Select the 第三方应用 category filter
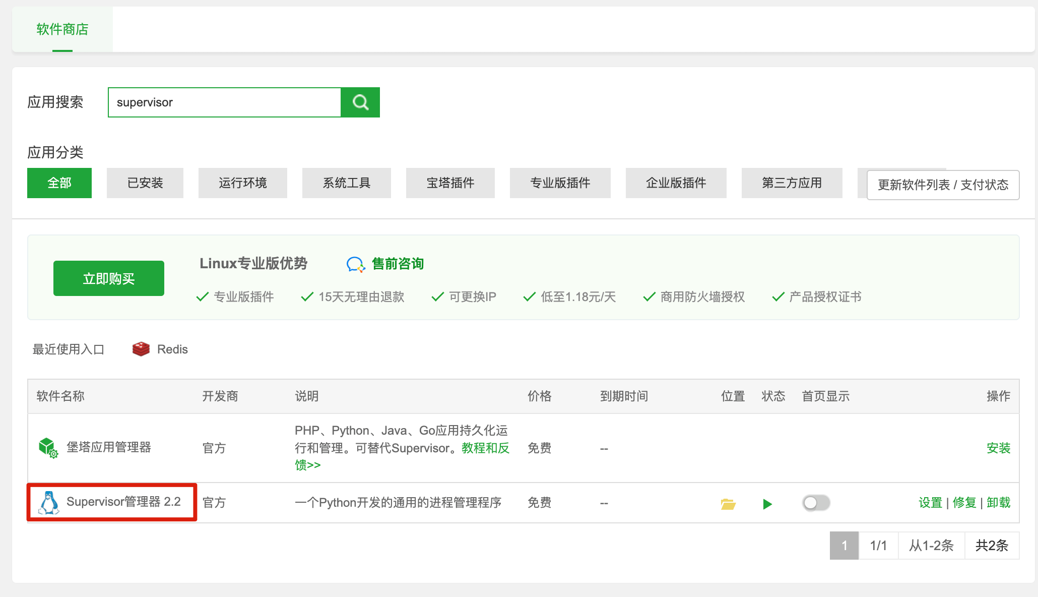Viewport: 1038px width, 597px height. point(792,183)
